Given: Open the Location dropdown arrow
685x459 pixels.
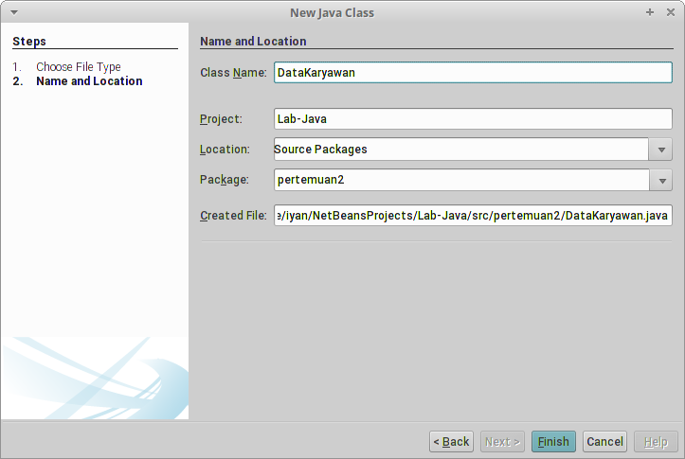Looking at the screenshot, I should pos(661,150).
